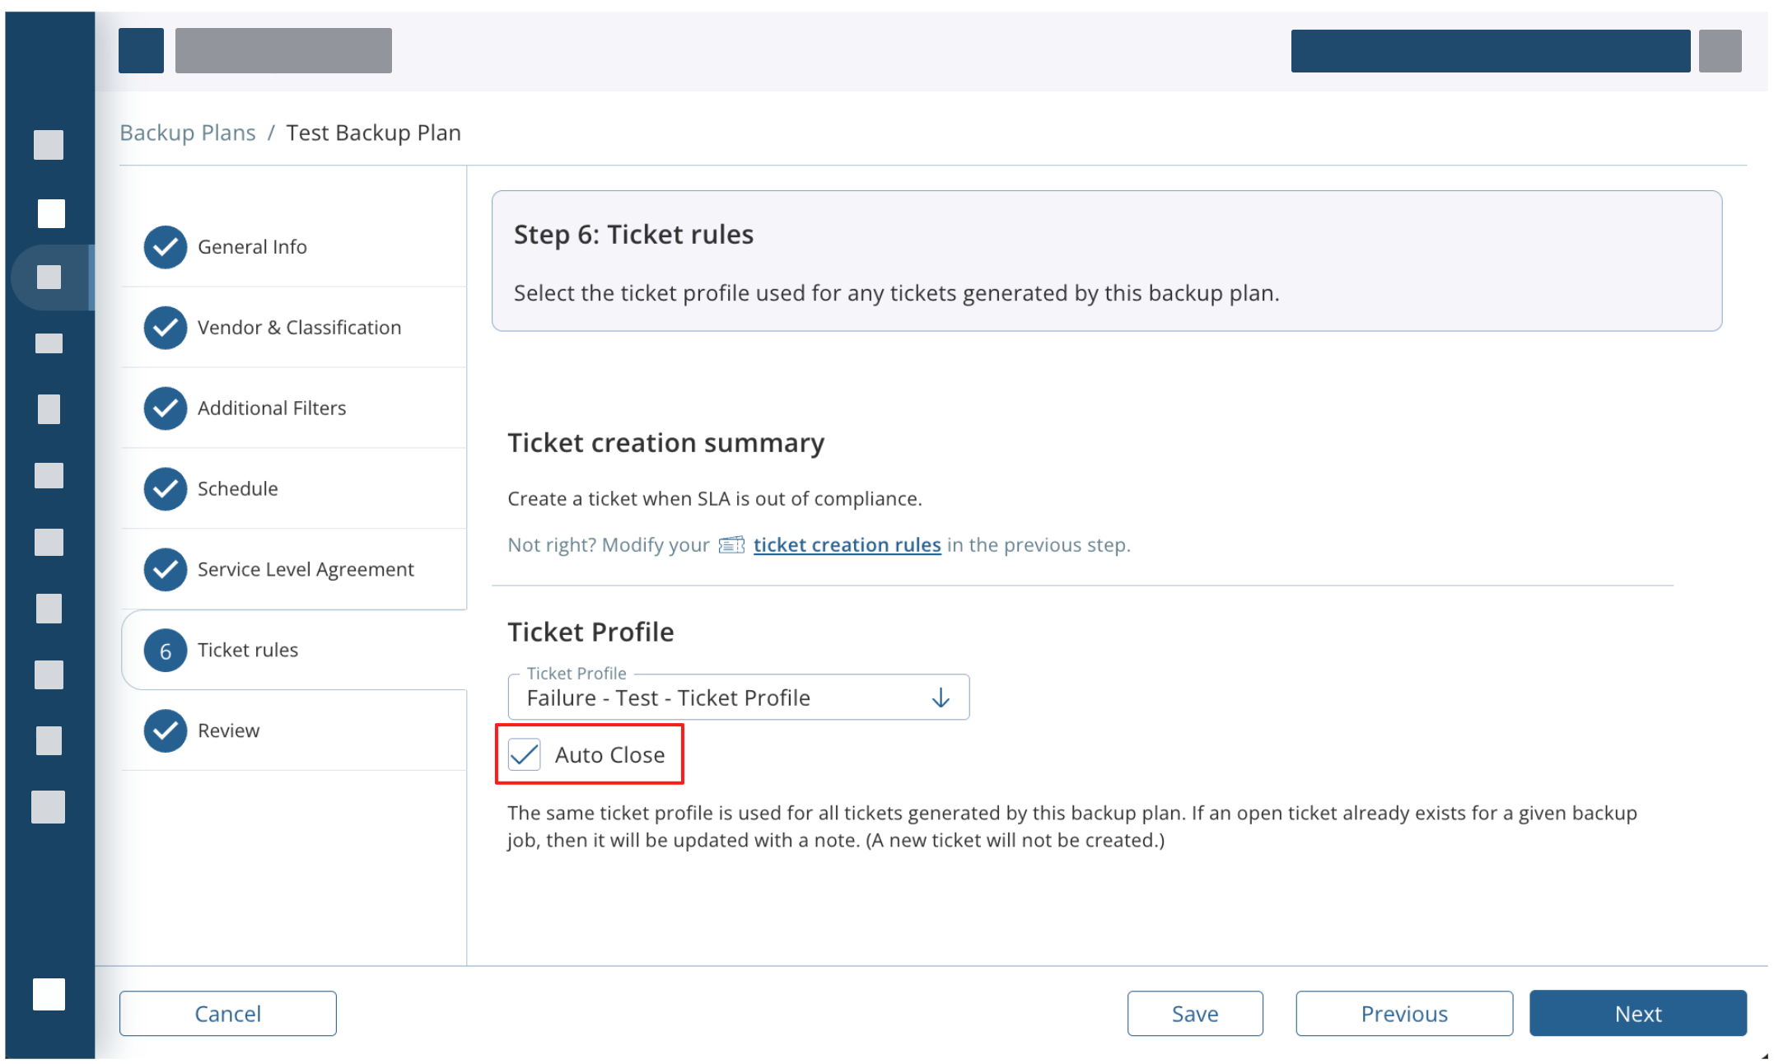Click the topmost sidebar navigation icon
Image resolution: width=1774 pixels, height=1064 pixels.
tap(49, 145)
